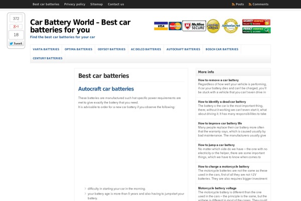Click the Comments feed link text

[260, 4]
